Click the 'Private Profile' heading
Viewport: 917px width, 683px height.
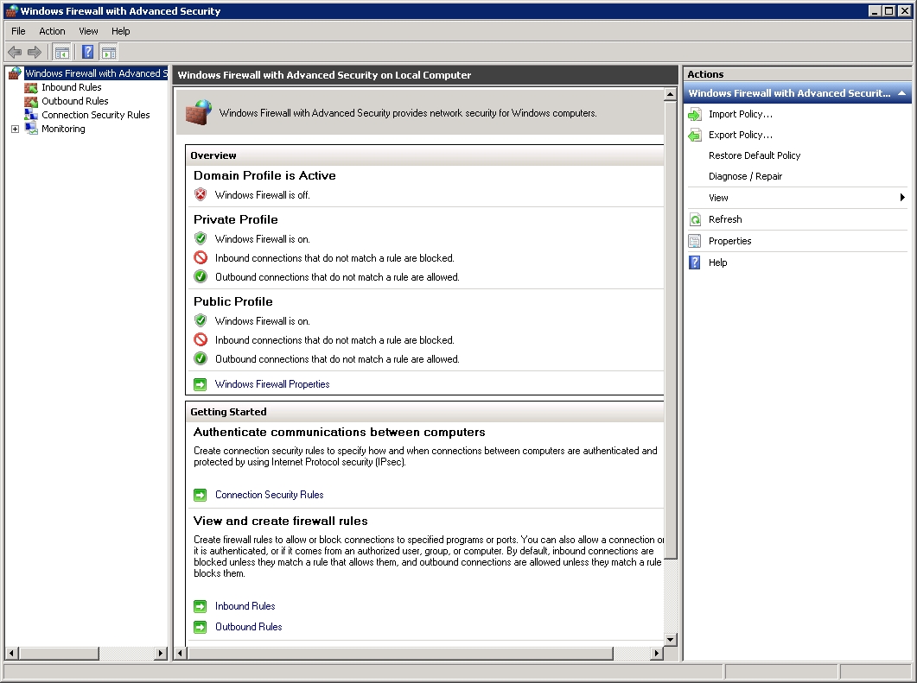[236, 219]
